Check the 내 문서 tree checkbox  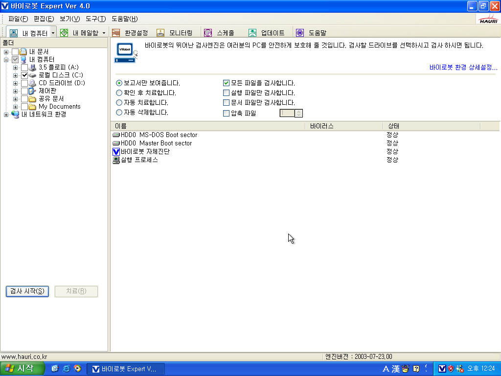[15, 52]
